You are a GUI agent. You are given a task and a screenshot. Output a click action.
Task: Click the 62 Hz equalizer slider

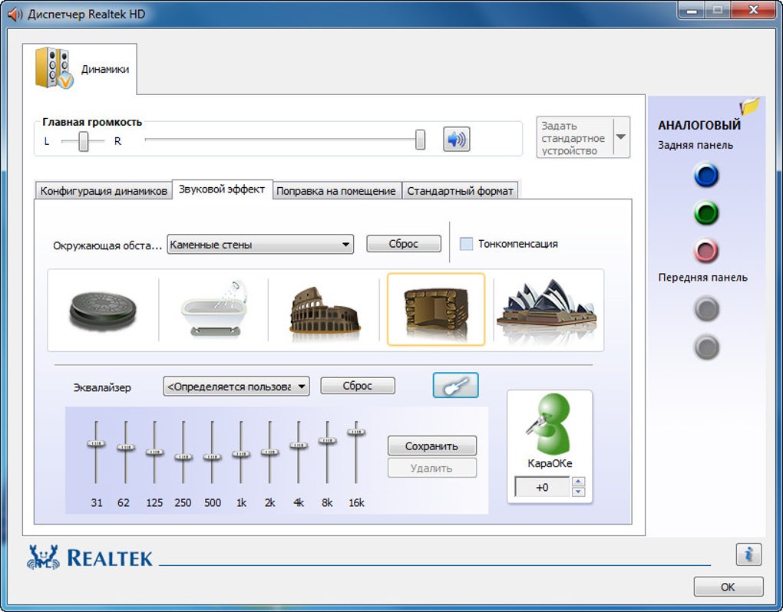tap(125, 447)
